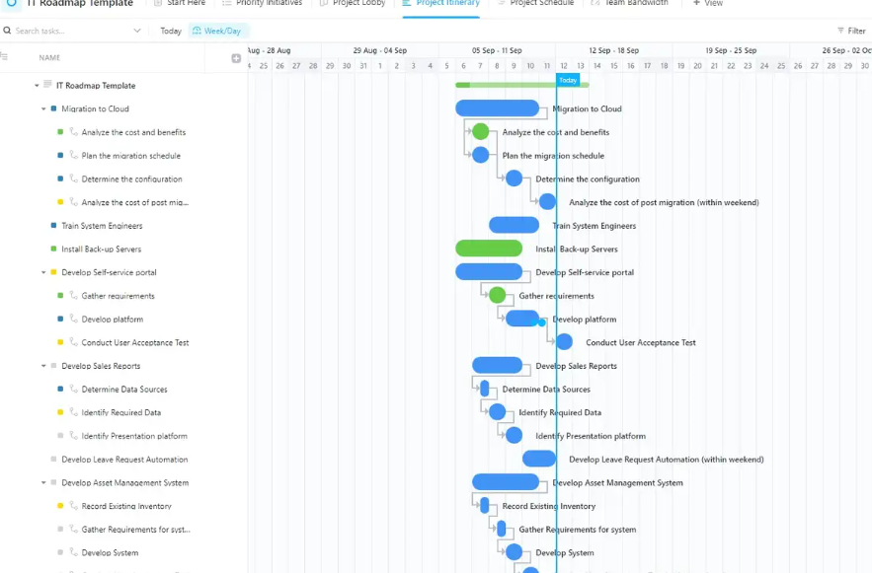Click the '05 Sep - 11 Sep' week header
The height and width of the screenshot is (573, 872).
coord(497,50)
